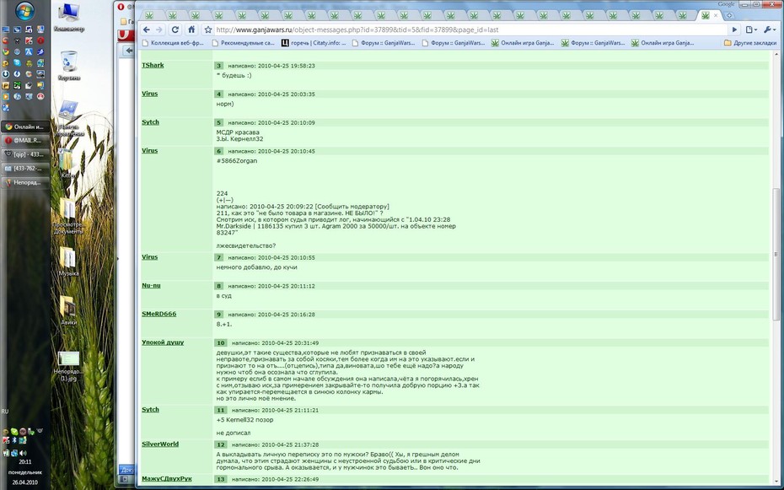Click the Go arrow beside address bar

(x=734, y=30)
